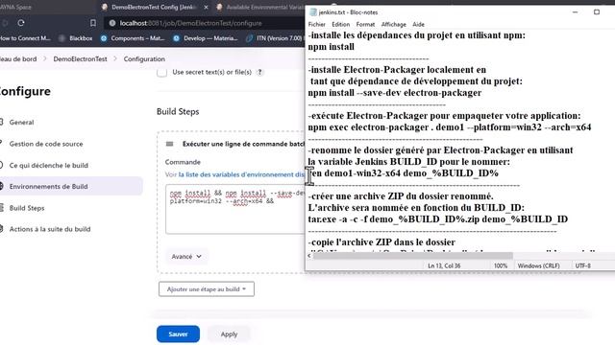Click Notepad icon in jenkins.txt title bar
Screen dimensions: 615x345
coord(312,12)
